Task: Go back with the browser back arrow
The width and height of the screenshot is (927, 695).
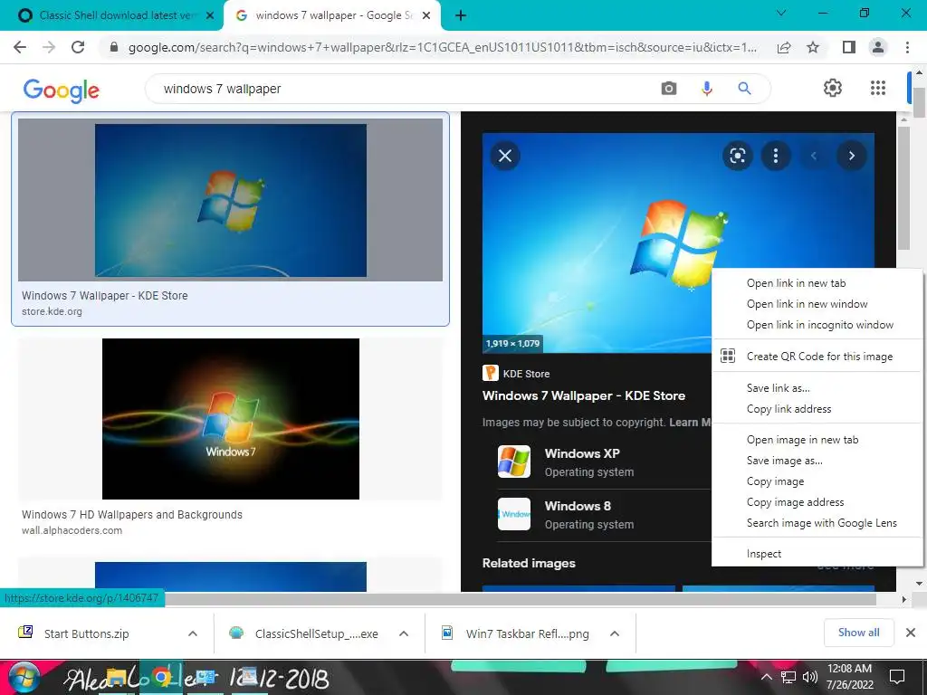Action: coord(20,47)
